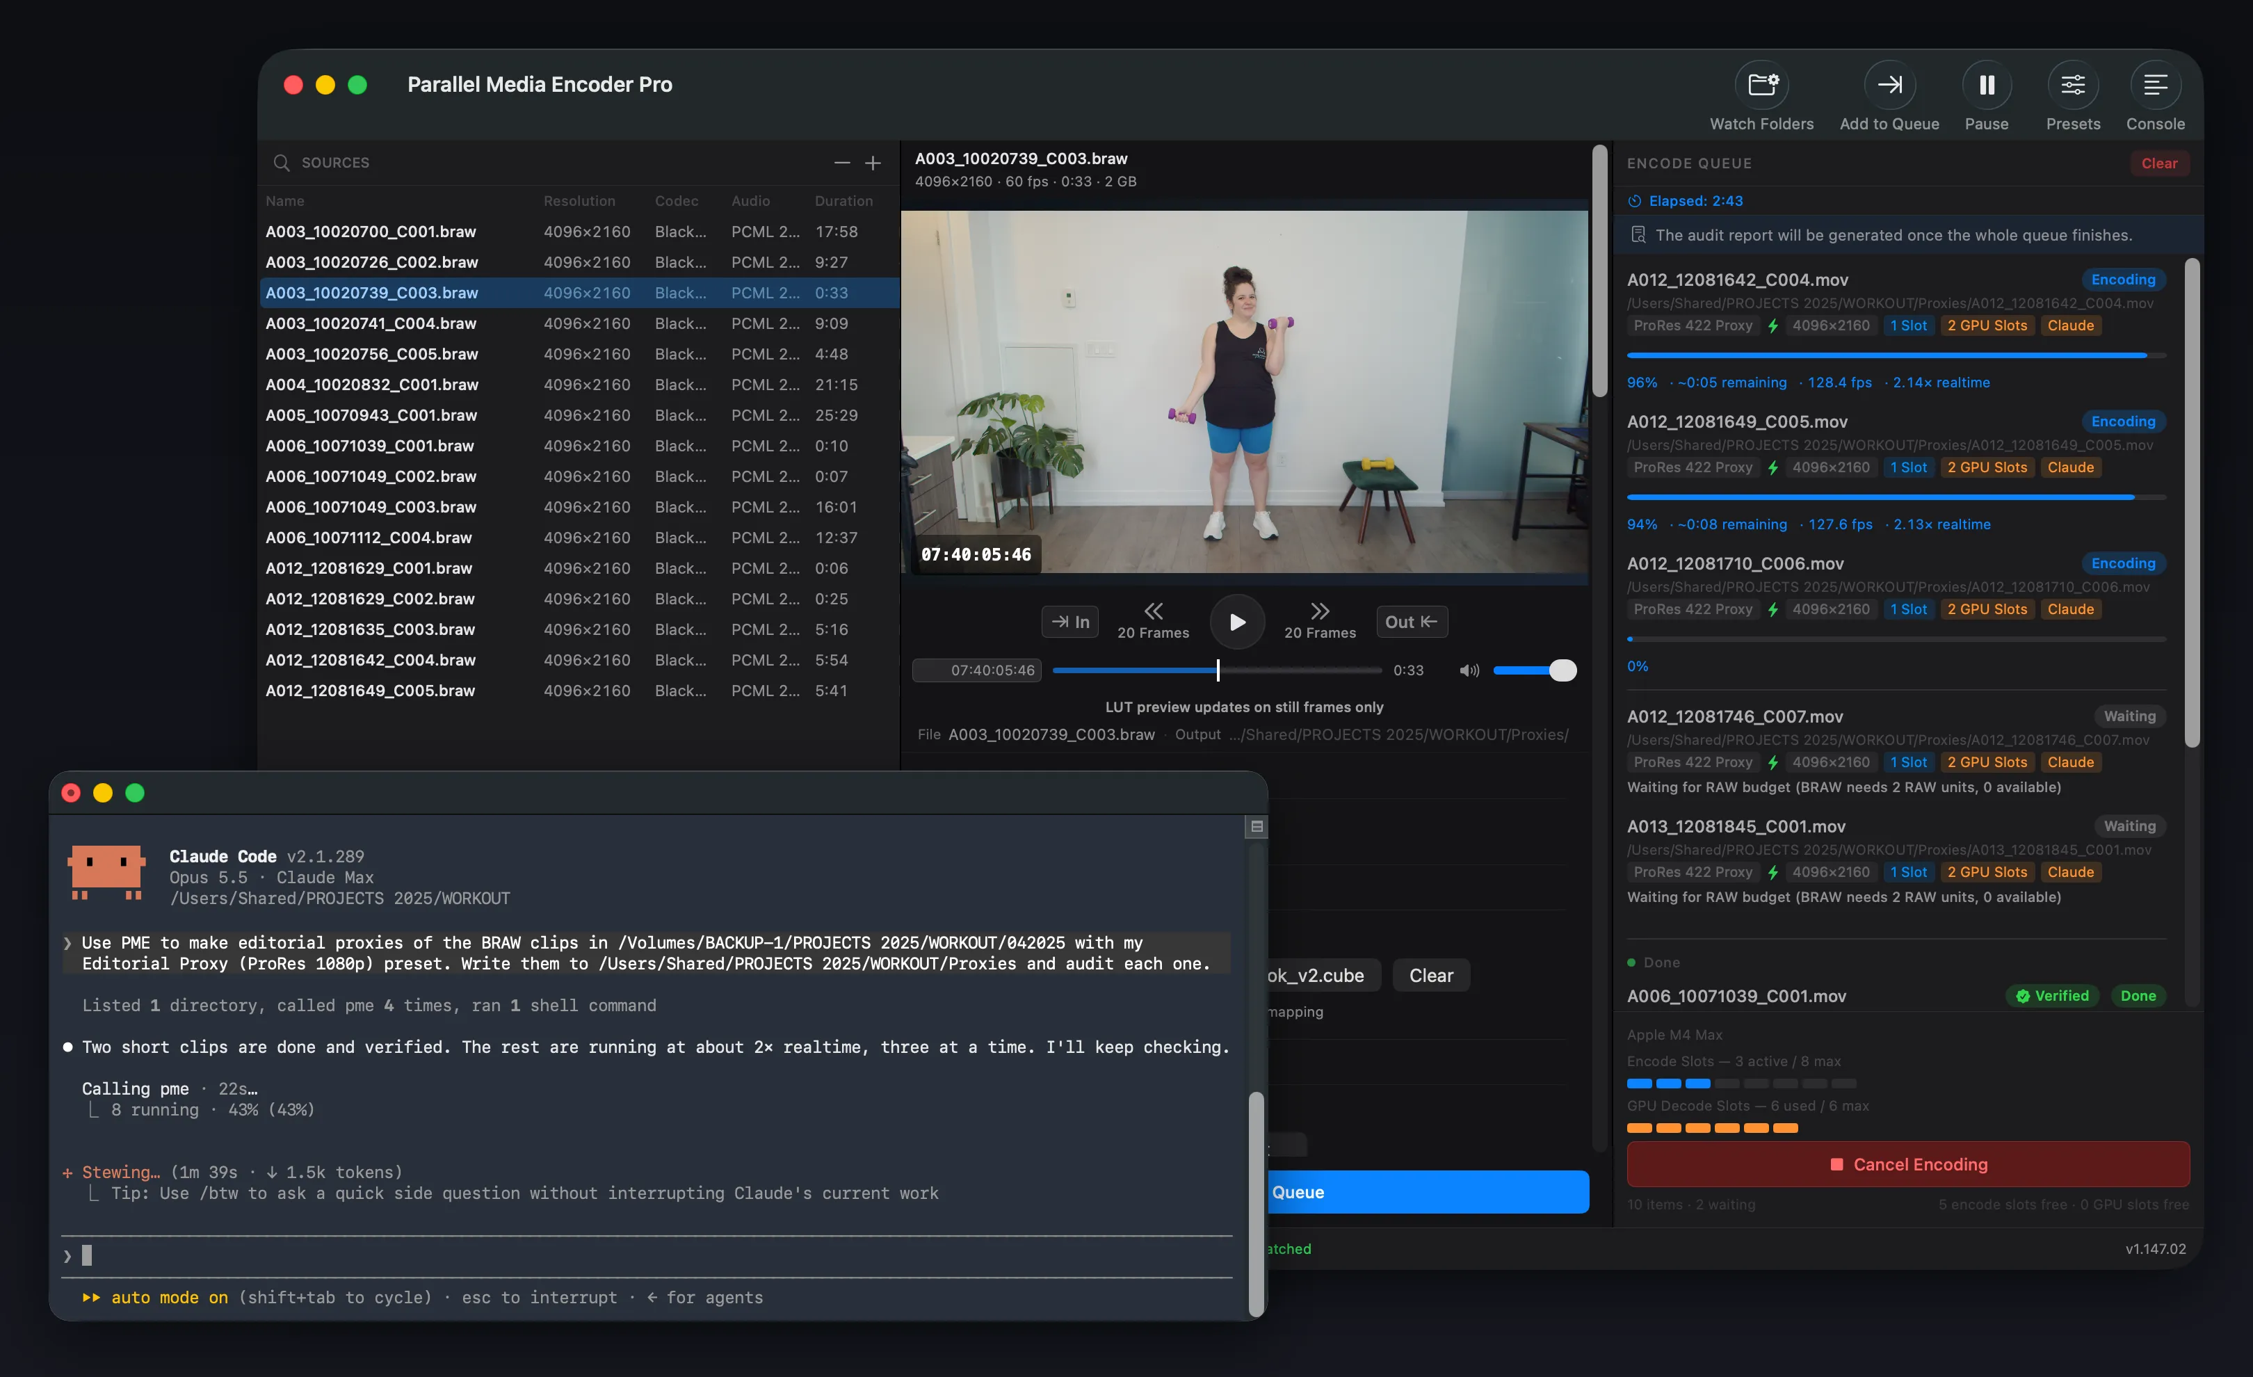Screen dimensions: 2253x1377
Task: Select A013_12081845_C001.mov queue item
Action: [1896, 861]
